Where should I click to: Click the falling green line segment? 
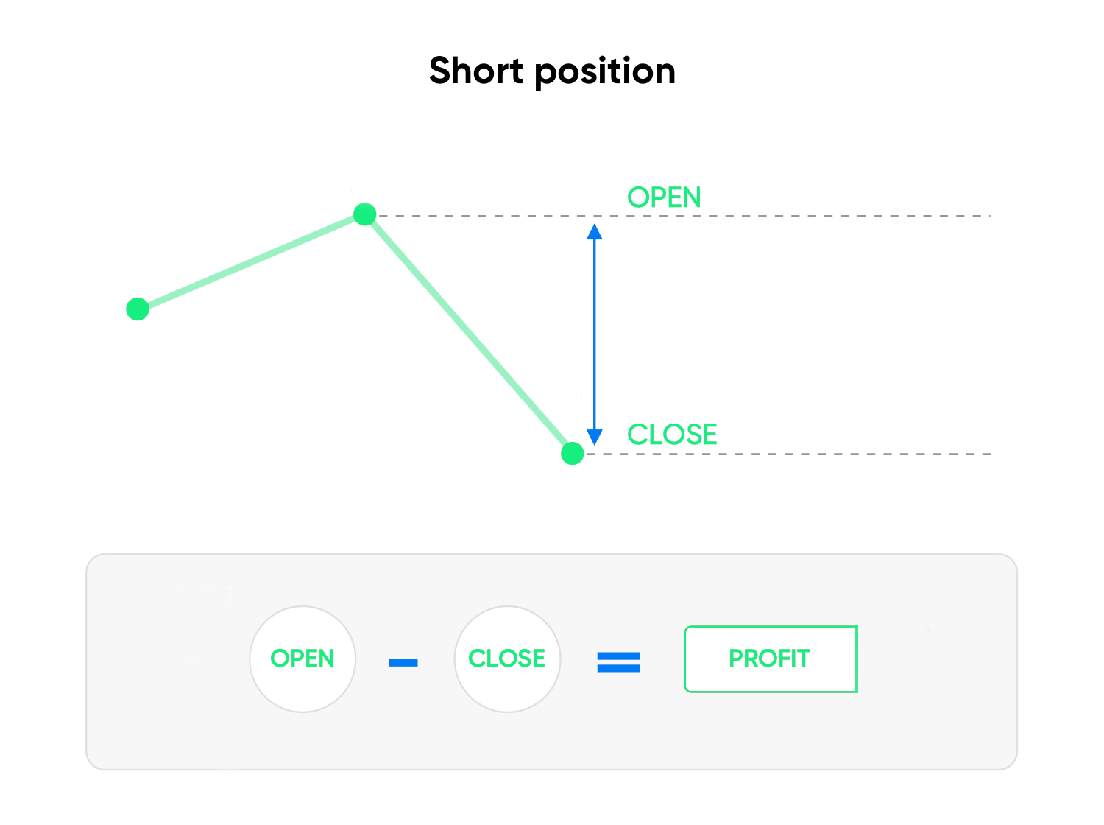click(x=468, y=334)
